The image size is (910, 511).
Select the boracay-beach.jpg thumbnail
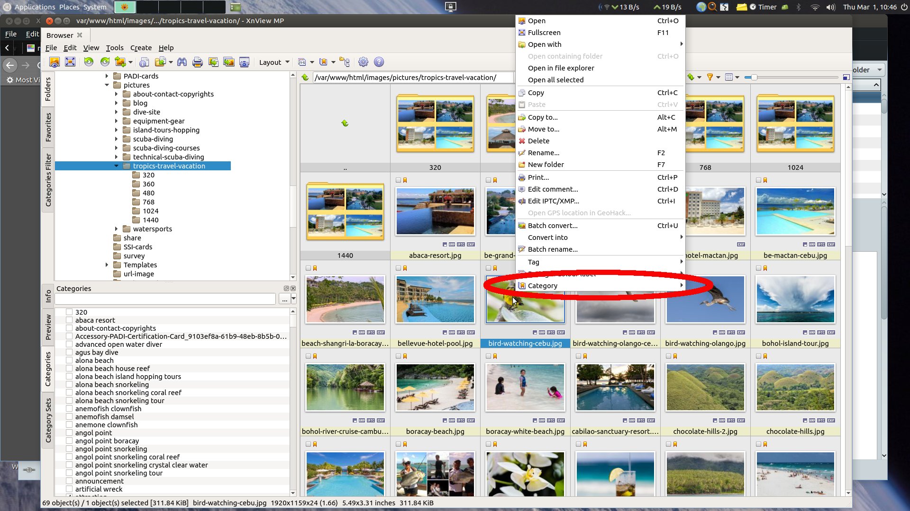(x=435, y=388)
